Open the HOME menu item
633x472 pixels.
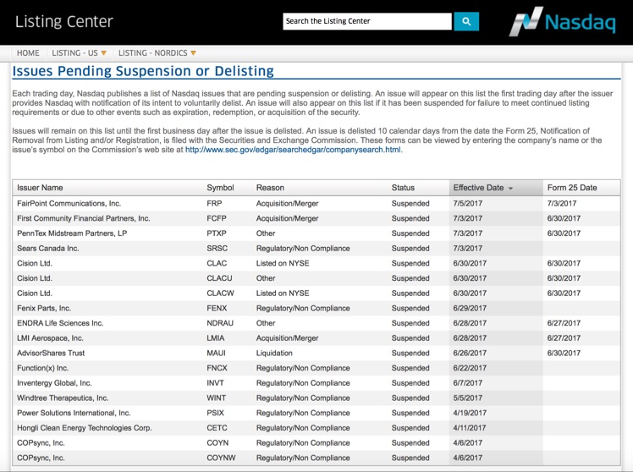pos(28,53)
